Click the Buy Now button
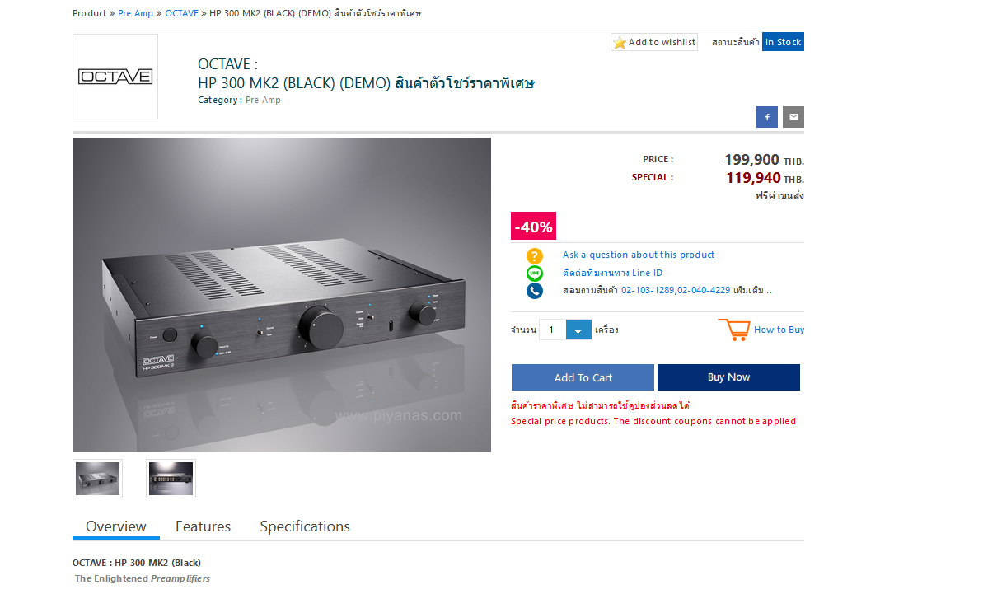The width and height of the screenshot is (983, 594). [728, 377]
